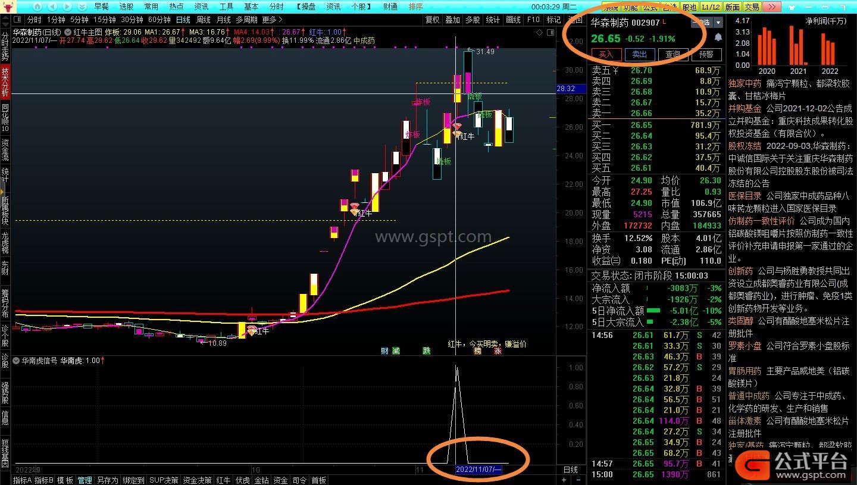Click the 买入 buy button
Screen dimensions: 857x485
click(x=606, y=54)
